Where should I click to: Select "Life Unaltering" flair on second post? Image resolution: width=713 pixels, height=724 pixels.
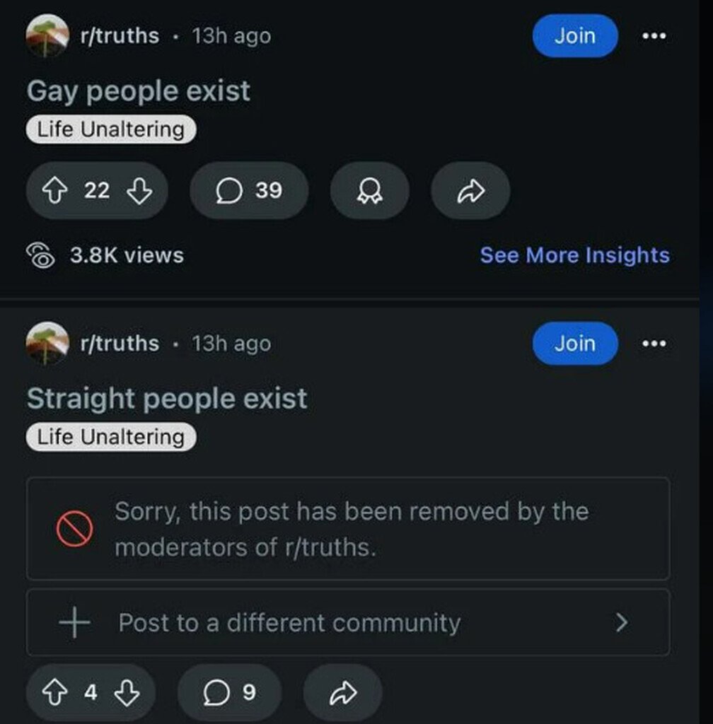[110, 437]
